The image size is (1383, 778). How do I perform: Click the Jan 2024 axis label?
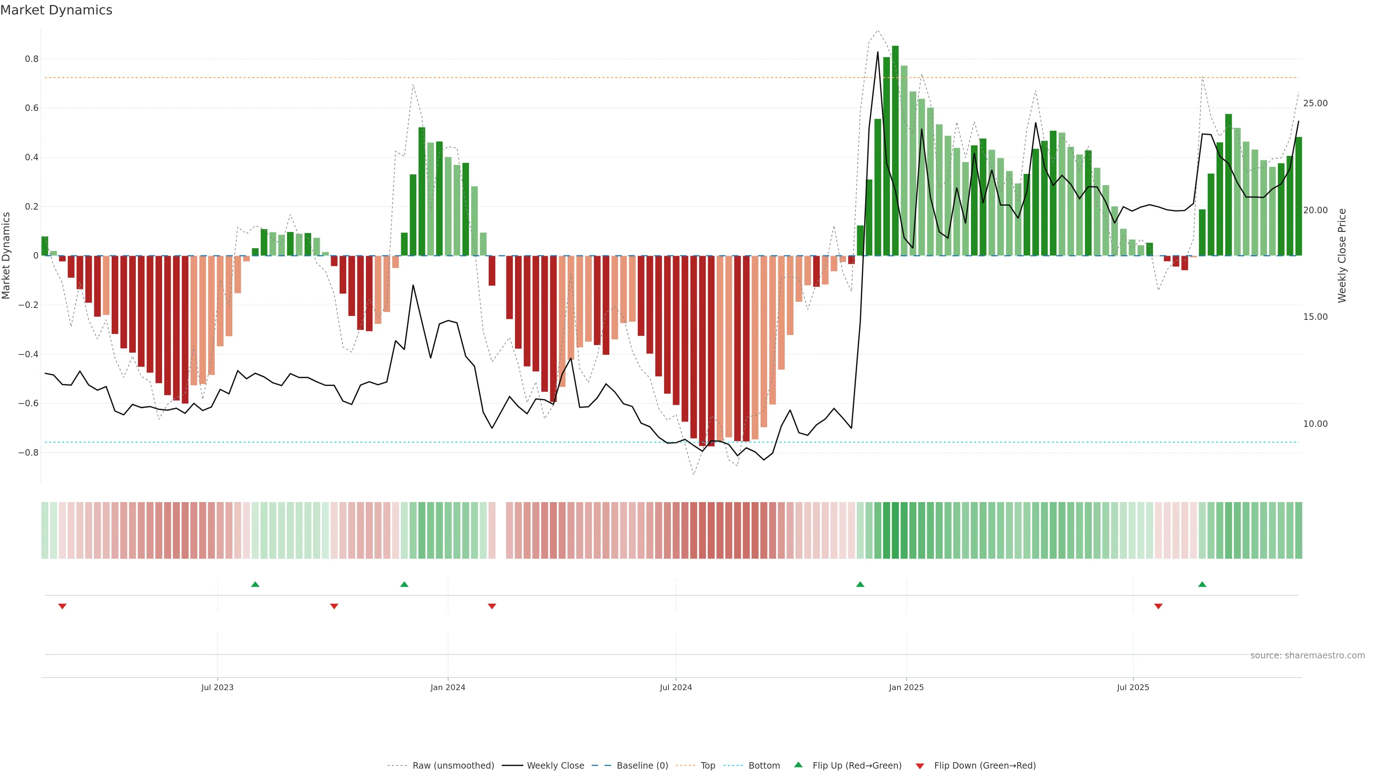[448, 687]
